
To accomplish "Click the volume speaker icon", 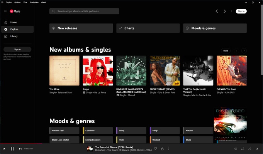I will coord(236,149).
